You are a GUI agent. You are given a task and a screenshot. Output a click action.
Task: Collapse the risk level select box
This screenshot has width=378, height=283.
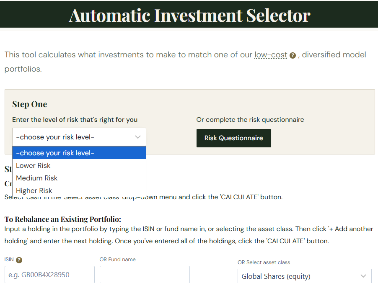(x=79, y=137)
